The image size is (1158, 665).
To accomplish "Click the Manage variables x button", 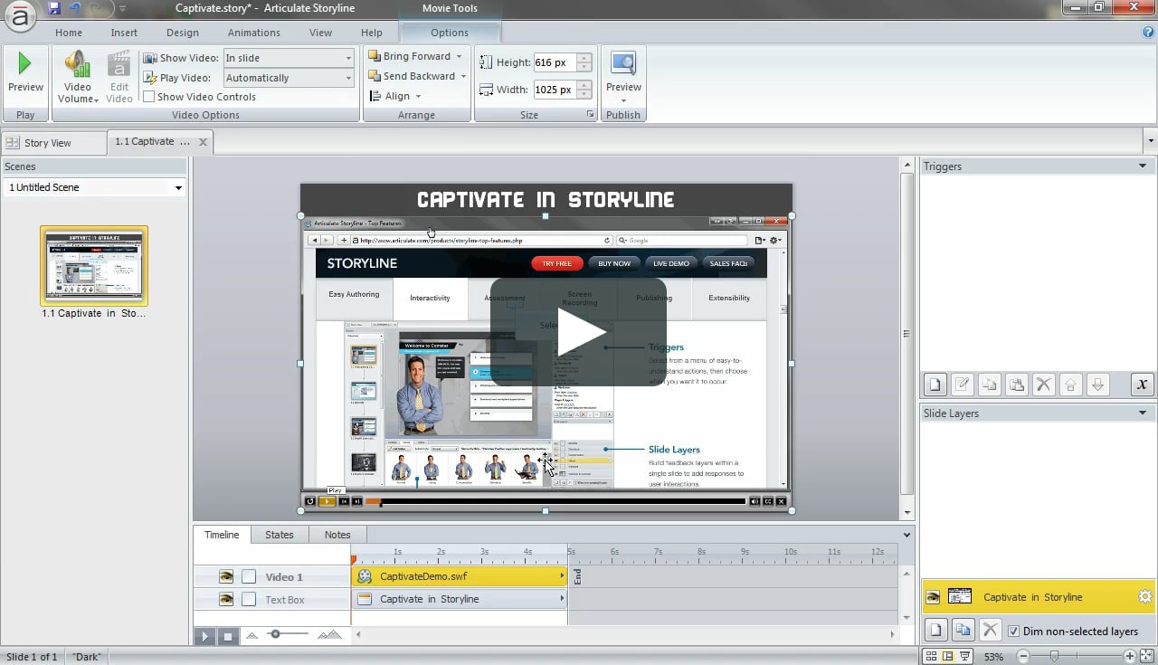I will [1142, 385].
